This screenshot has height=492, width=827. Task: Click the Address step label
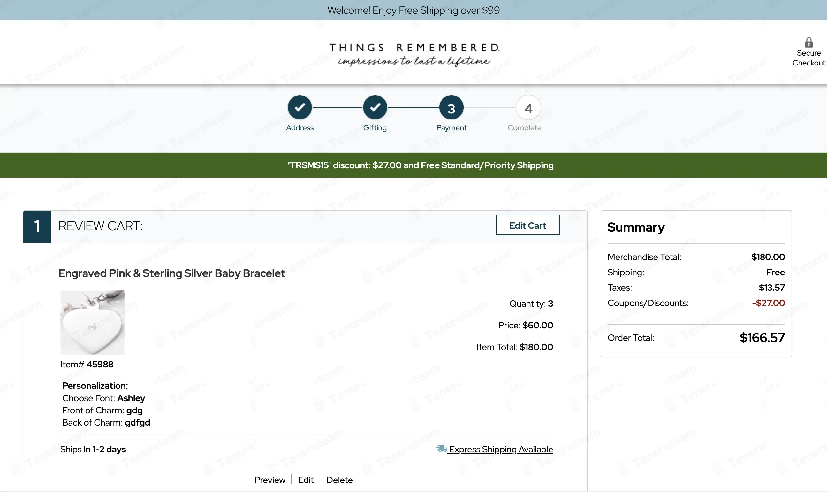pos(300,128)
